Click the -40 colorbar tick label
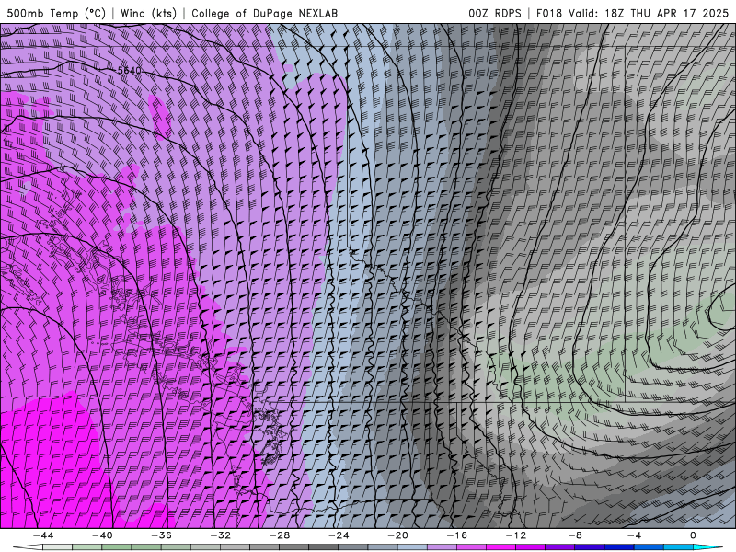The image size is (736, 552). [x=102, y=535]
